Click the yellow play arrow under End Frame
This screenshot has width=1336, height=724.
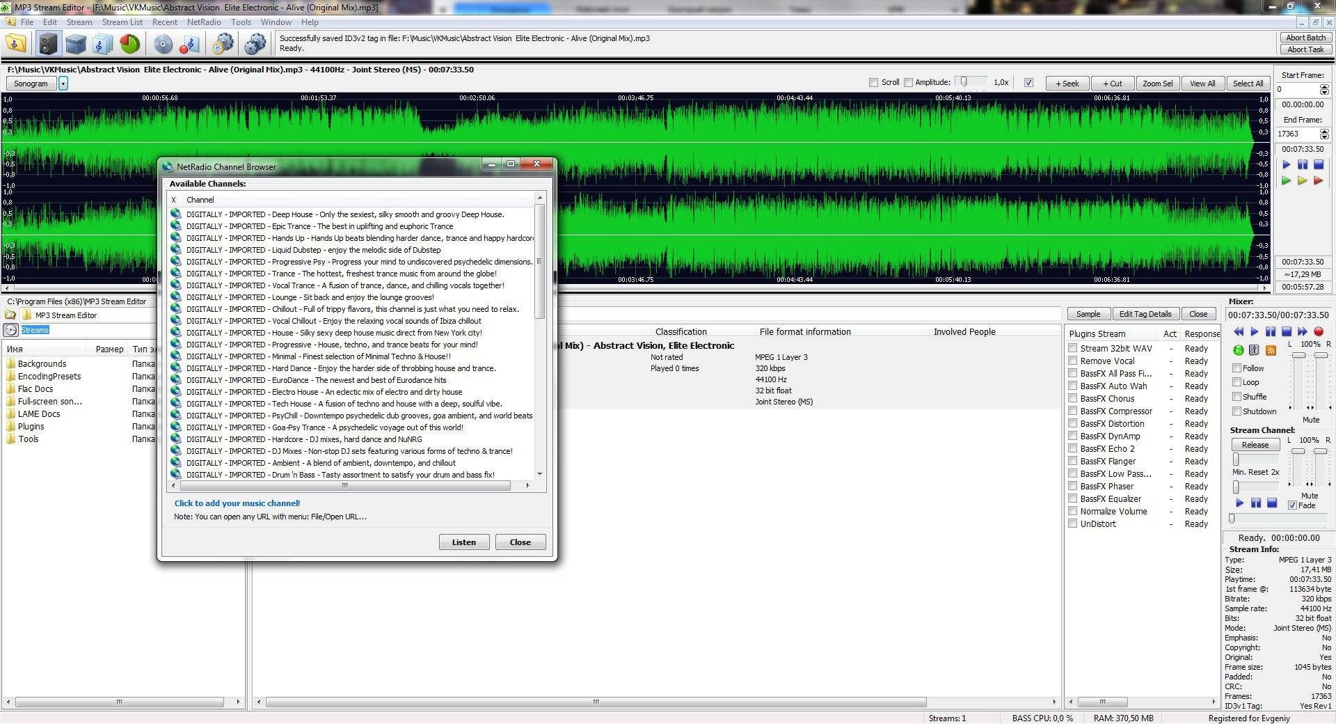[1302, 181]
